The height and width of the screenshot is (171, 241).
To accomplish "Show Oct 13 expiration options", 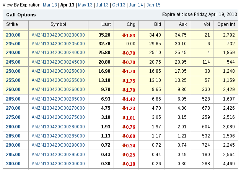I will coord(119,5).
